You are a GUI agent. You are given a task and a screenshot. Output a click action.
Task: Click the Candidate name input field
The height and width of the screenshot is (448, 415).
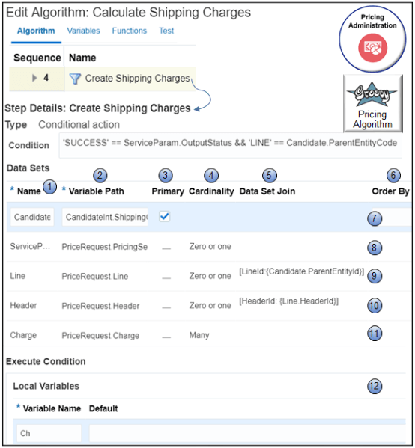tap(32, 217)
